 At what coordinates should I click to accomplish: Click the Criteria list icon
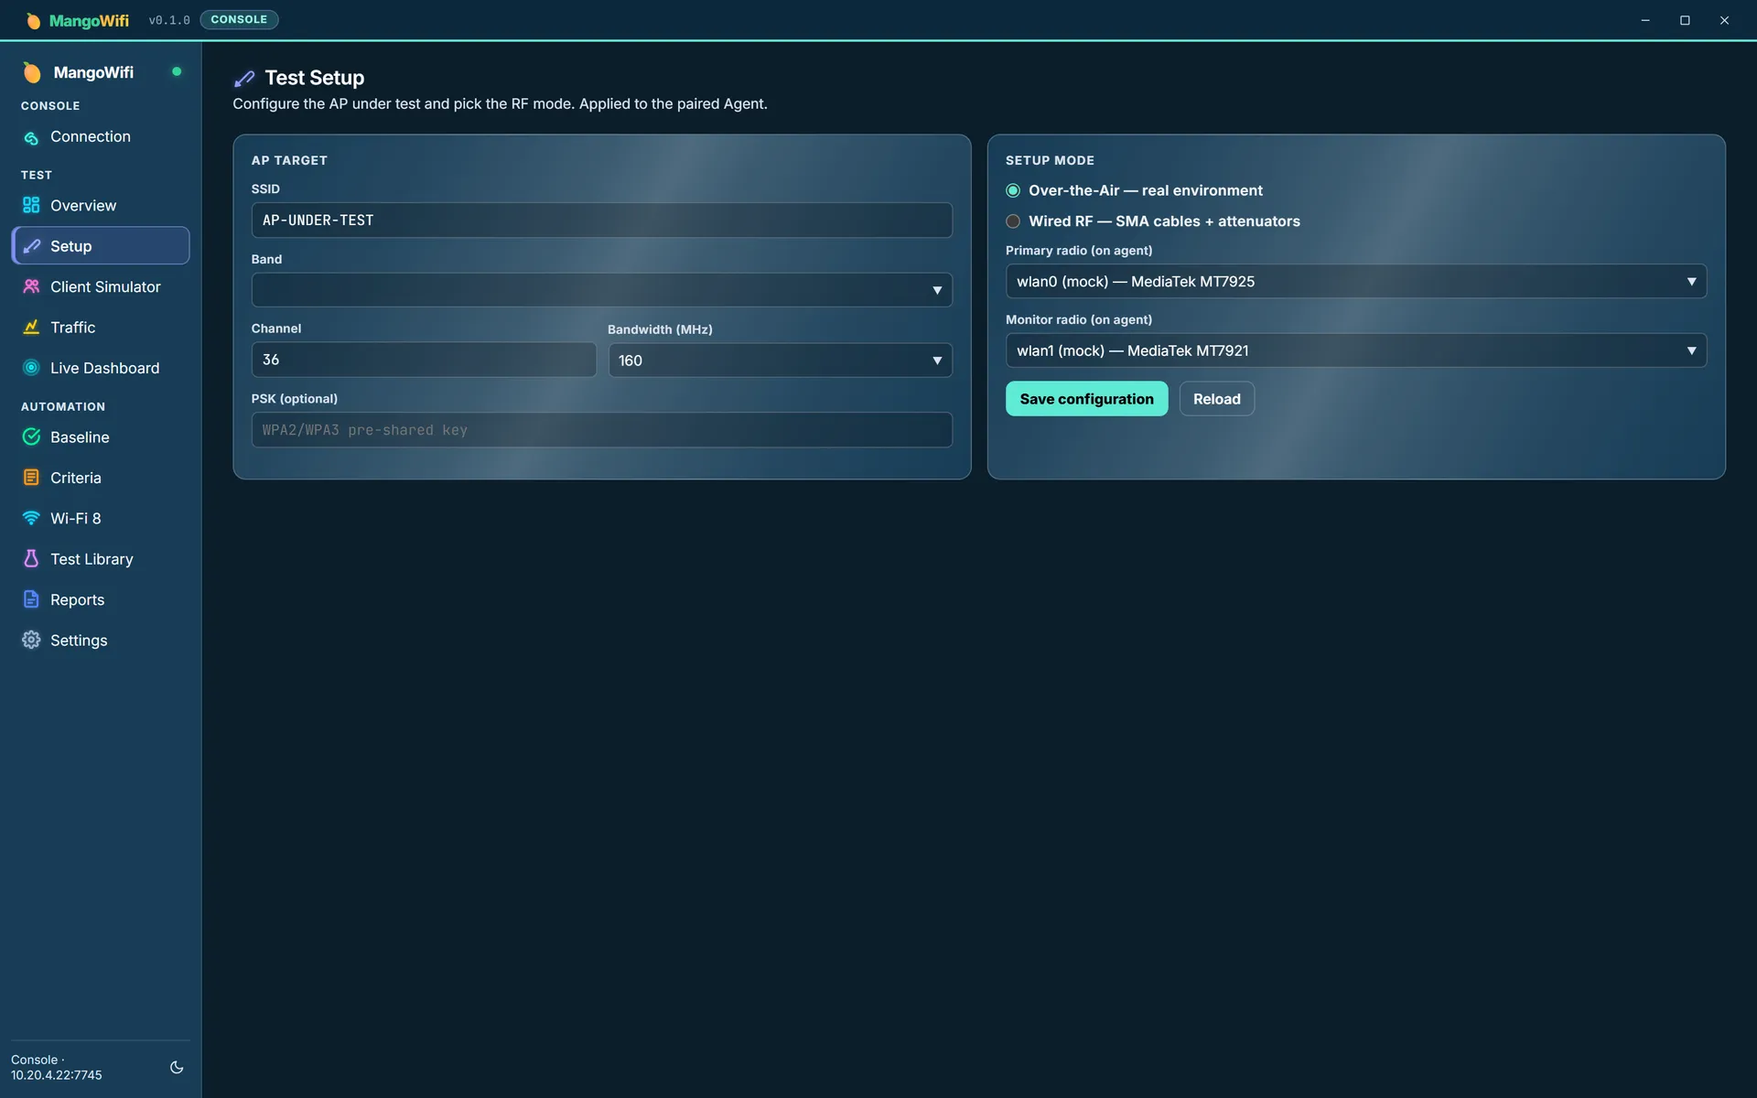coord(31,478)
